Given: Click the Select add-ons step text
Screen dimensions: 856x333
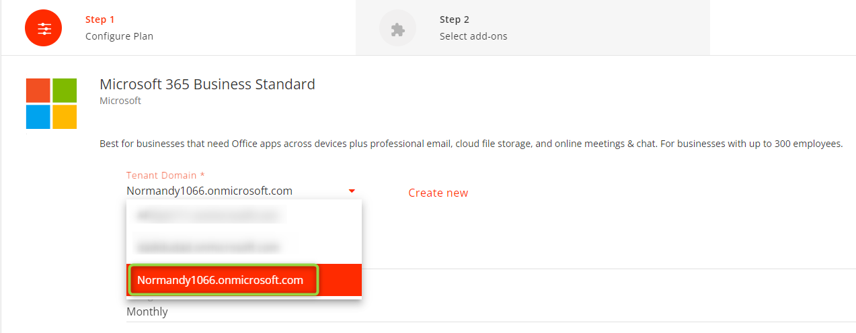Looking at the screenshot, I should click(x=473, y=36).
